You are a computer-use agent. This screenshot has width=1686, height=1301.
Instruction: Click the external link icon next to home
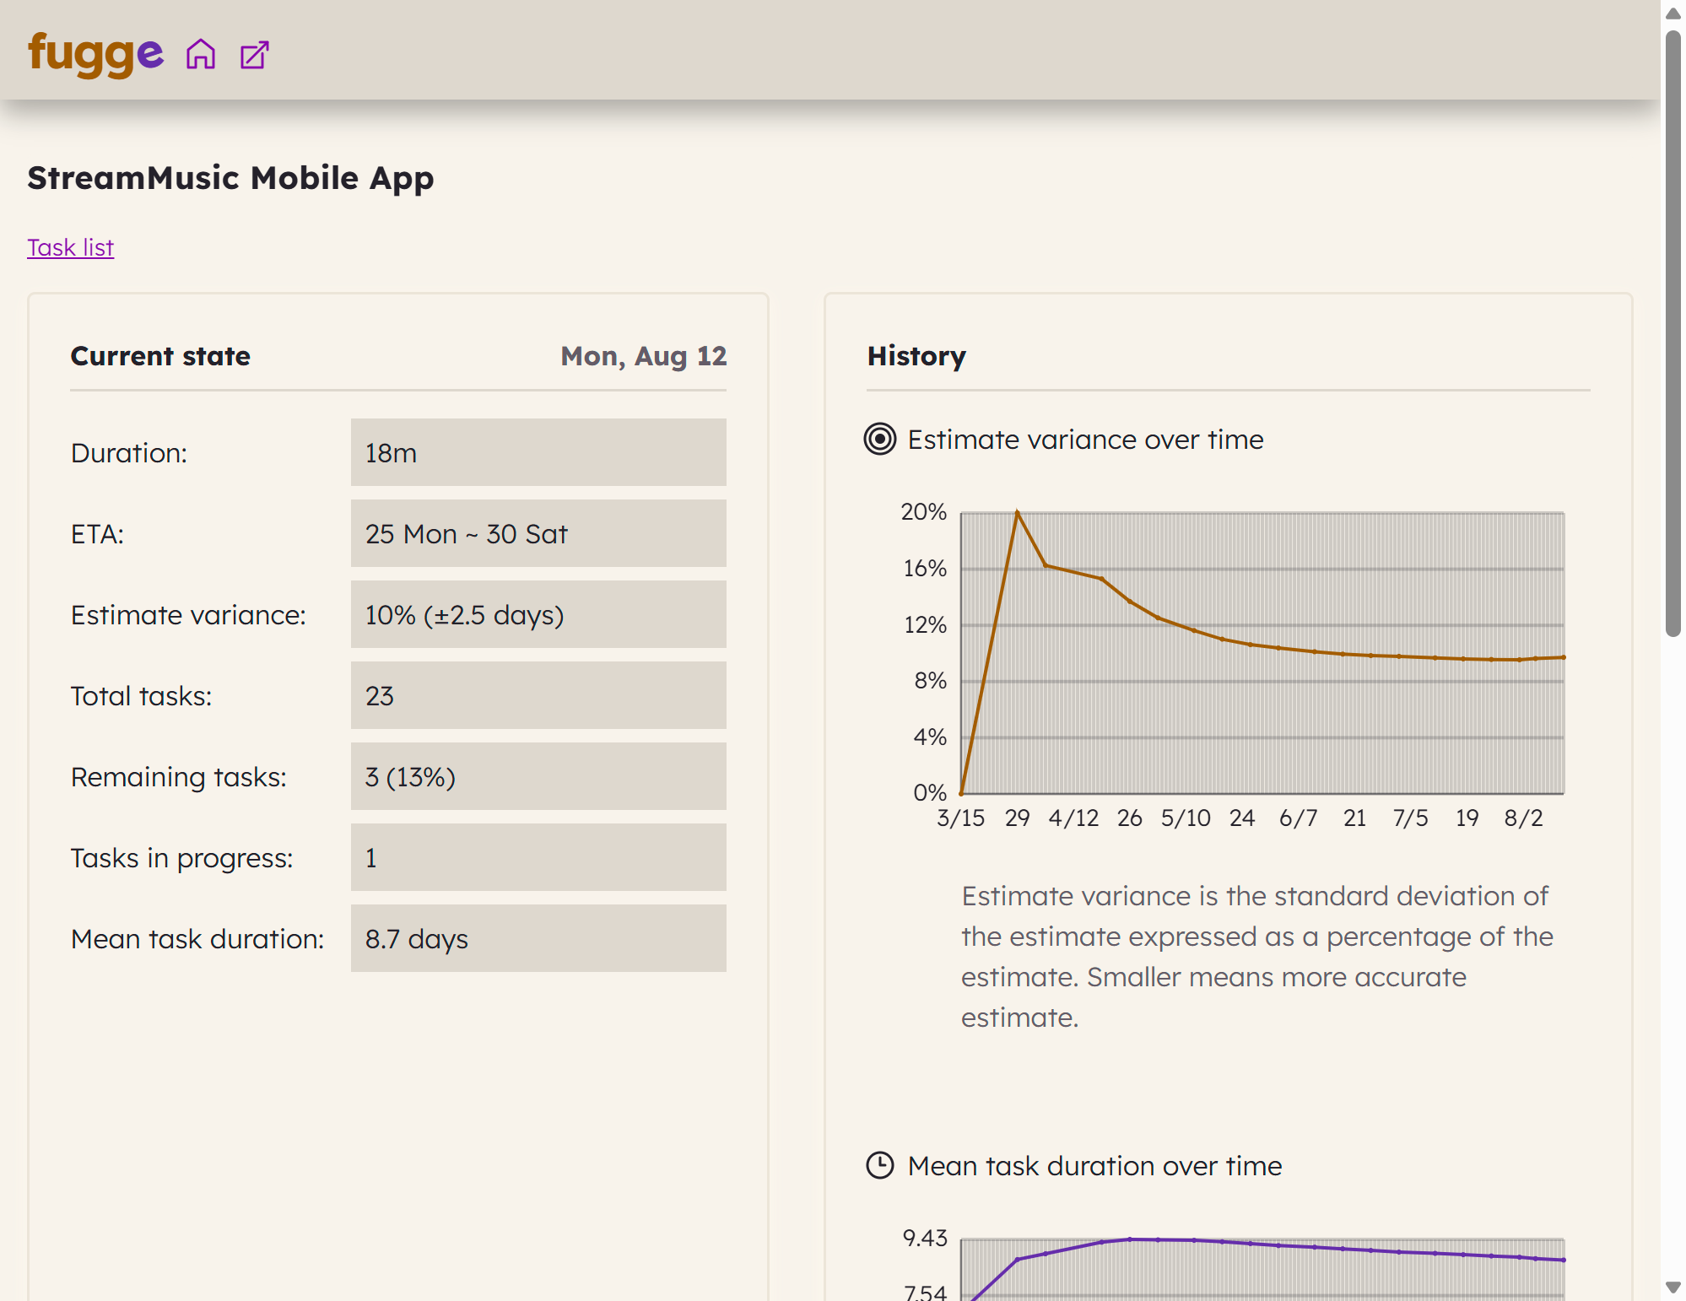tap(253, 53)
